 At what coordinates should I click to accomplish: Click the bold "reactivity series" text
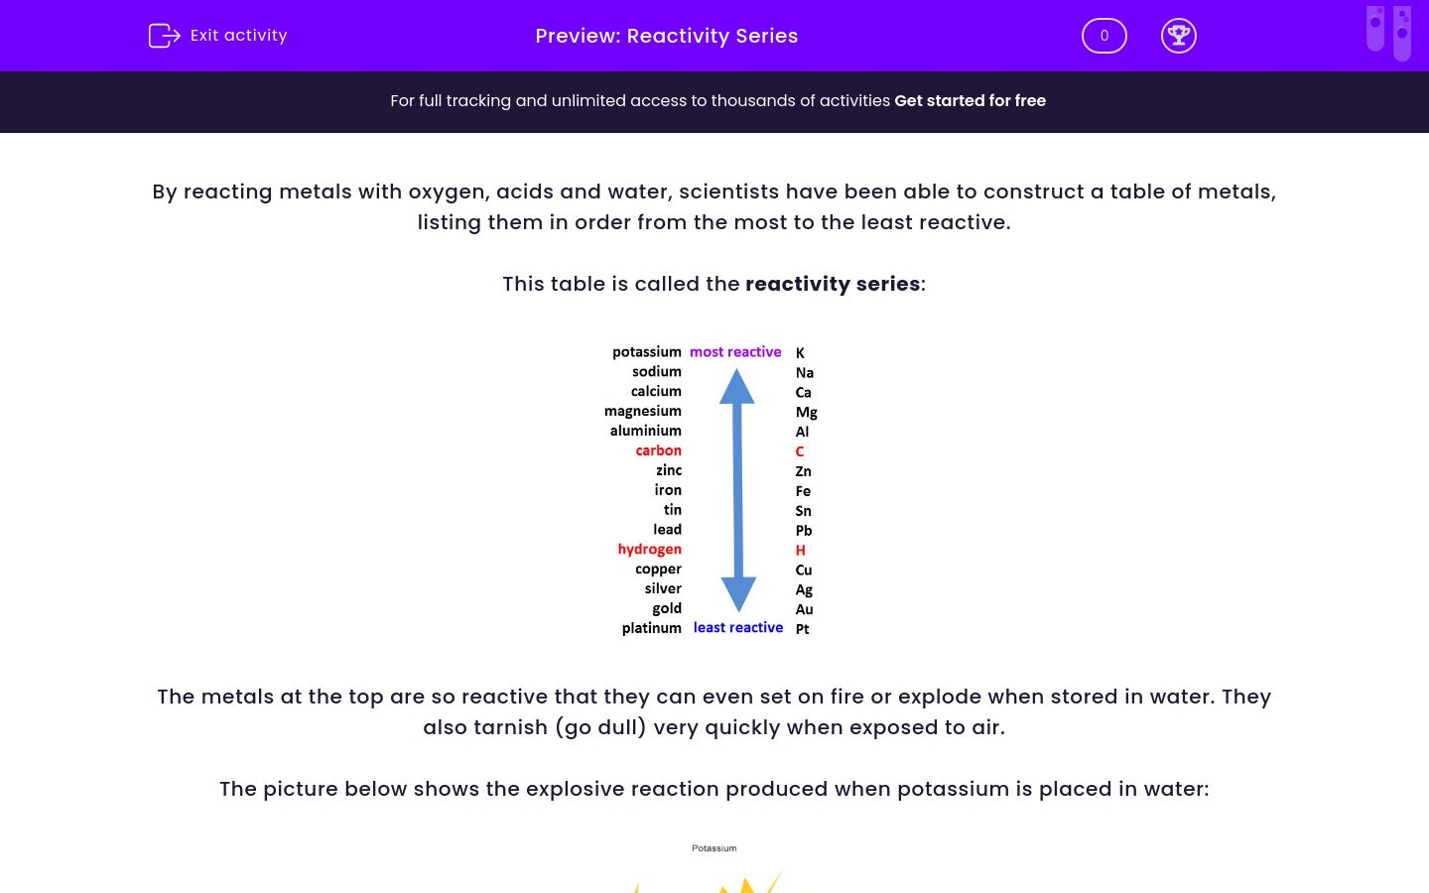click(834, 284)
